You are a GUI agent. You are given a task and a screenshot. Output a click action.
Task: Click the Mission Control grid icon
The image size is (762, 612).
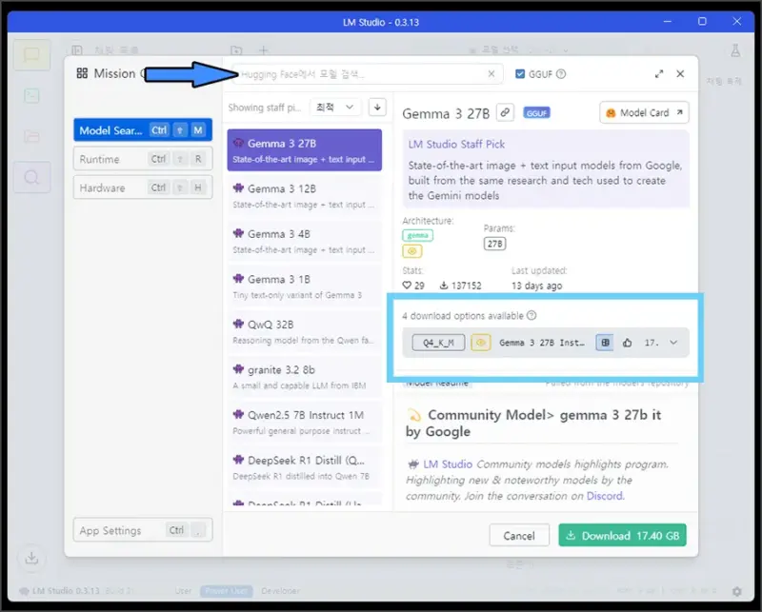pyautogui.click(x=82, y=73)
